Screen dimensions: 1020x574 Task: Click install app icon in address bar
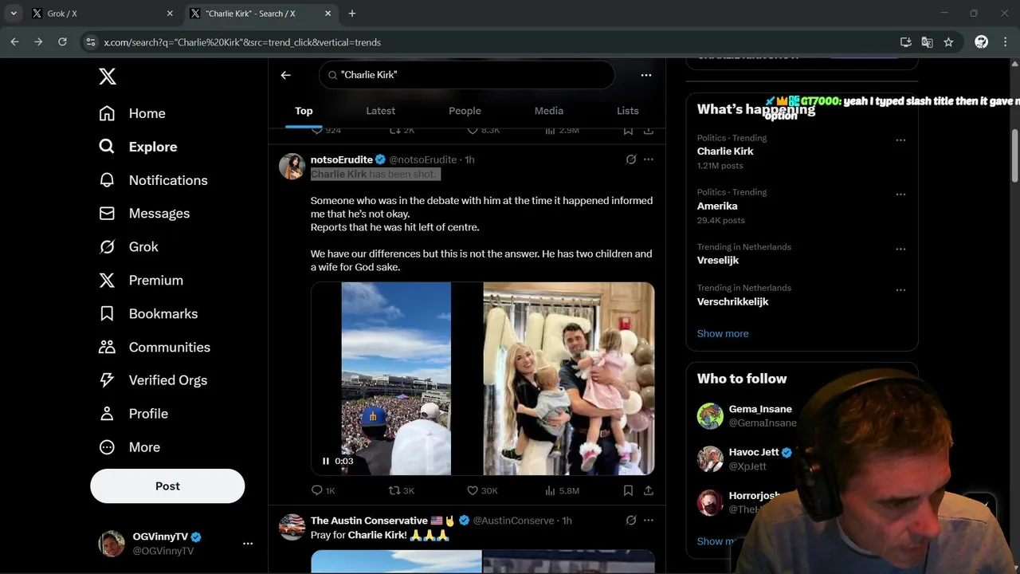[x=906, y=42]
